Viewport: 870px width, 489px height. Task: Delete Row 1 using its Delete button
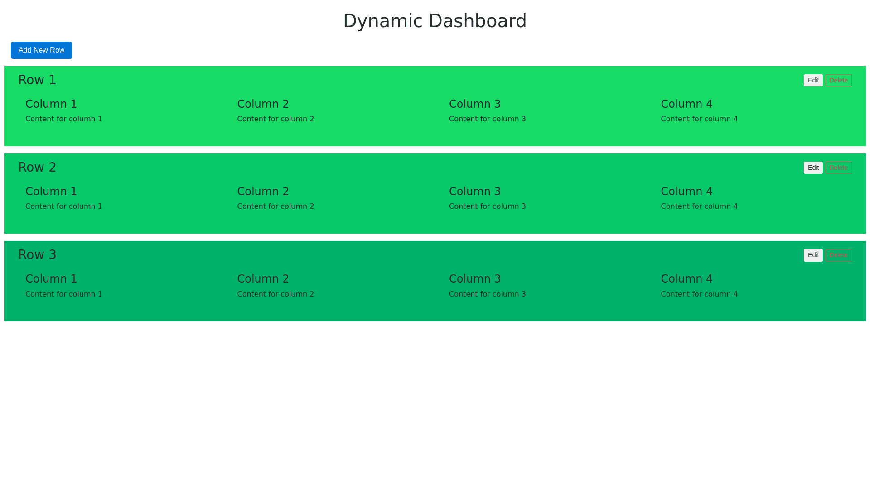click(838, 80)
